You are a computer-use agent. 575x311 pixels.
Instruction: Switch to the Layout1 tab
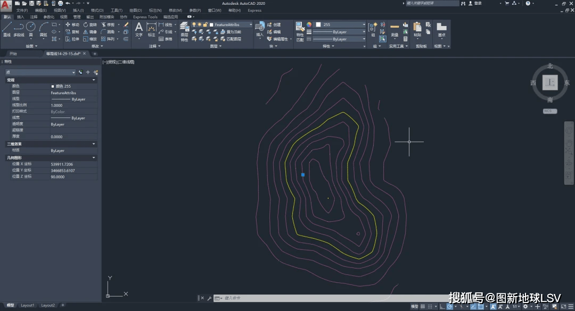[x=28, y=305]
